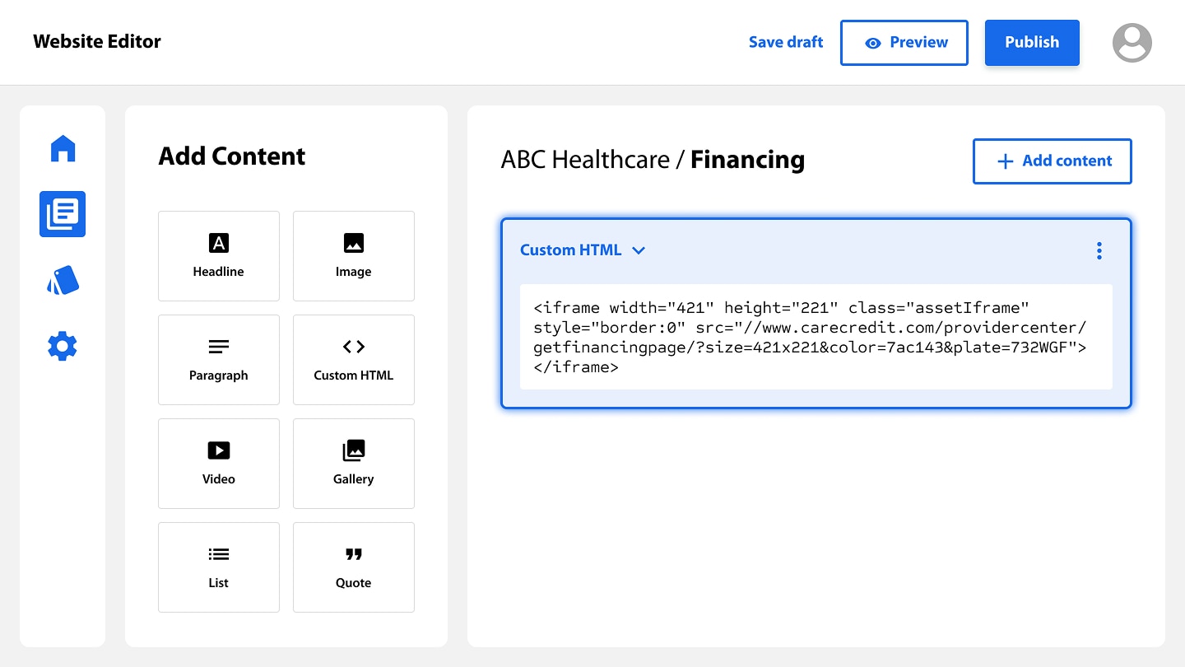
Task: Publish the page
Action: [1032, 43]
